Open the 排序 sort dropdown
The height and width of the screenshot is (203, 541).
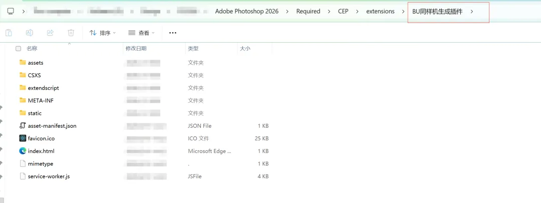[x=102, y=33]
